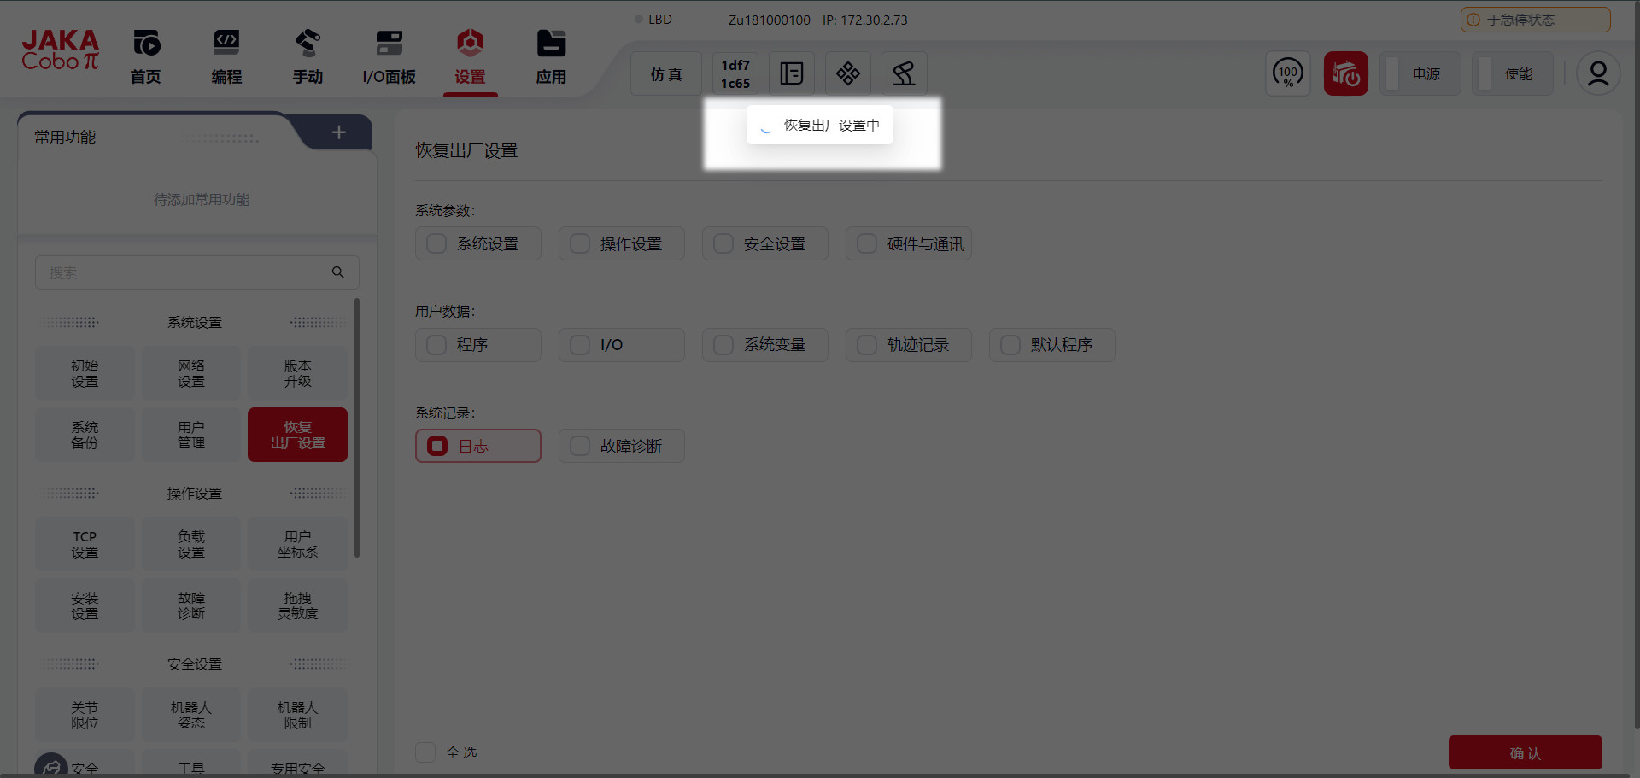Image resolution: width=1640 pixels, height=778 pixels.
Task: Open the robot arm icon in toolbar
Action: tap(904, 73)
